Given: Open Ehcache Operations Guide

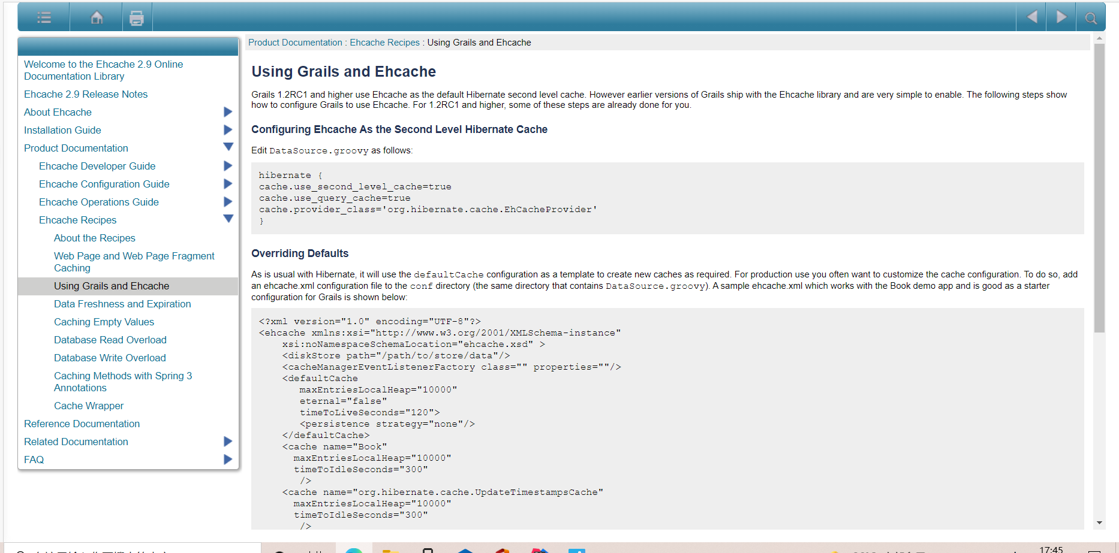Looking at the screenshot, I should coord(99,202).
